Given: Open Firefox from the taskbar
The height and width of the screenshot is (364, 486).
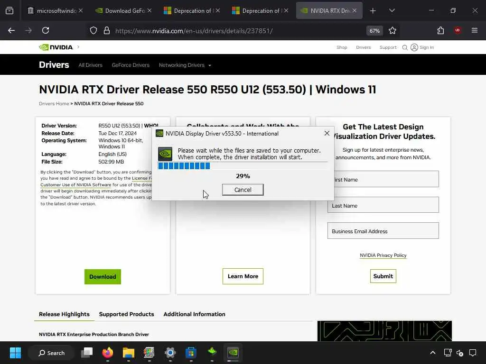Looking at the screenshot, I should pos(108,353).
